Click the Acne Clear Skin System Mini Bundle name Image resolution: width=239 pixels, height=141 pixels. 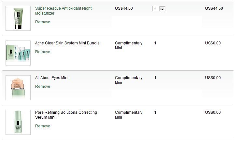pyautogui.click(x=67, y=43)
